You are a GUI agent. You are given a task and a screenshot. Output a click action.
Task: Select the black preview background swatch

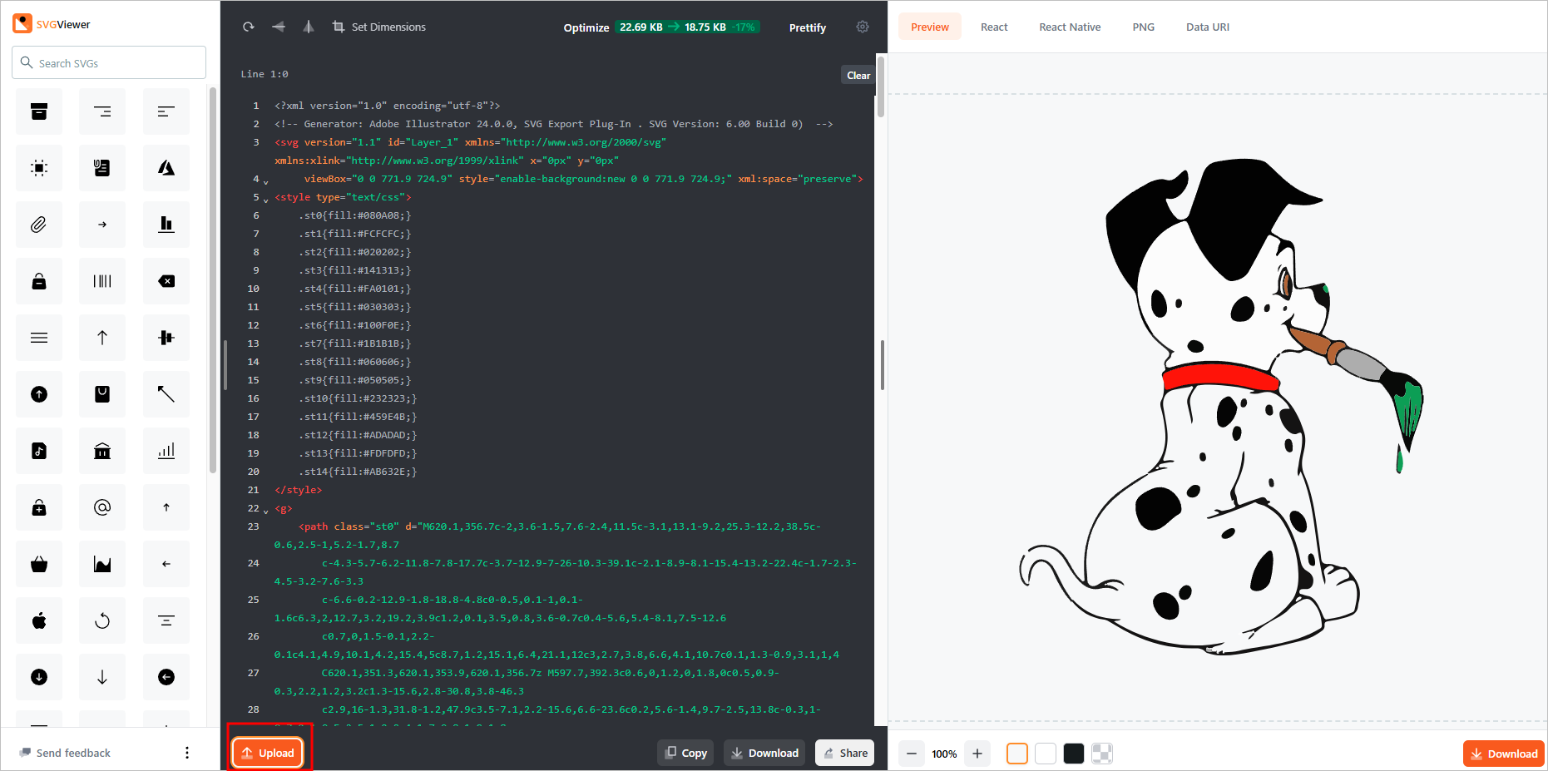tap(1074, 754)
